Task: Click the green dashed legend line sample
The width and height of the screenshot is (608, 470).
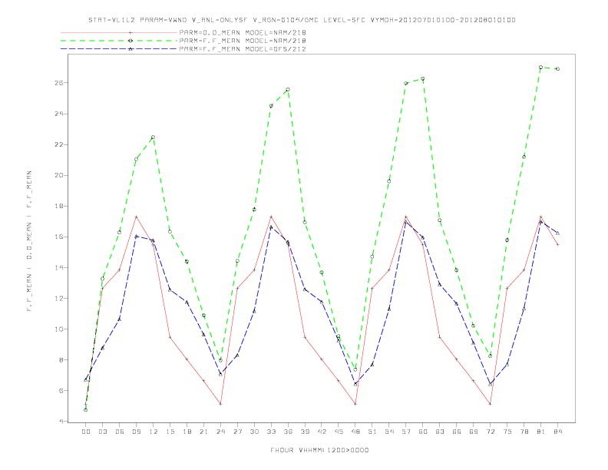Action: [119, 41]
